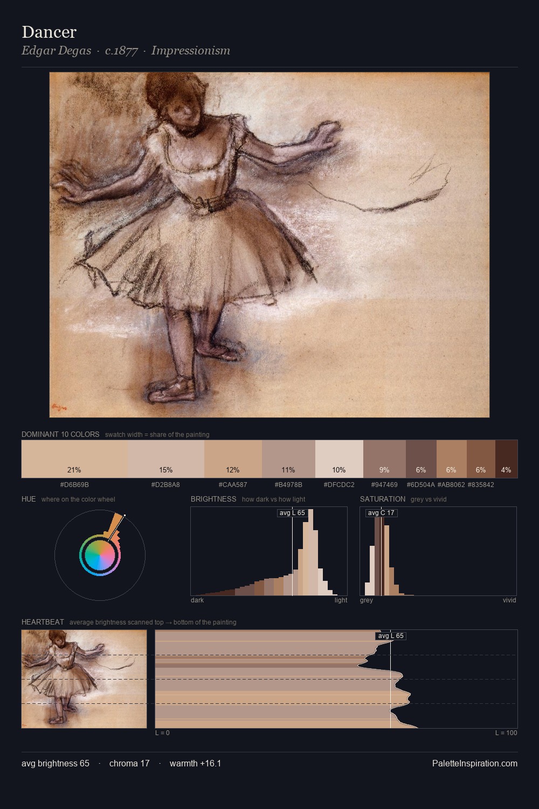Open the PaletteInspiration.com link

(475, 763)
